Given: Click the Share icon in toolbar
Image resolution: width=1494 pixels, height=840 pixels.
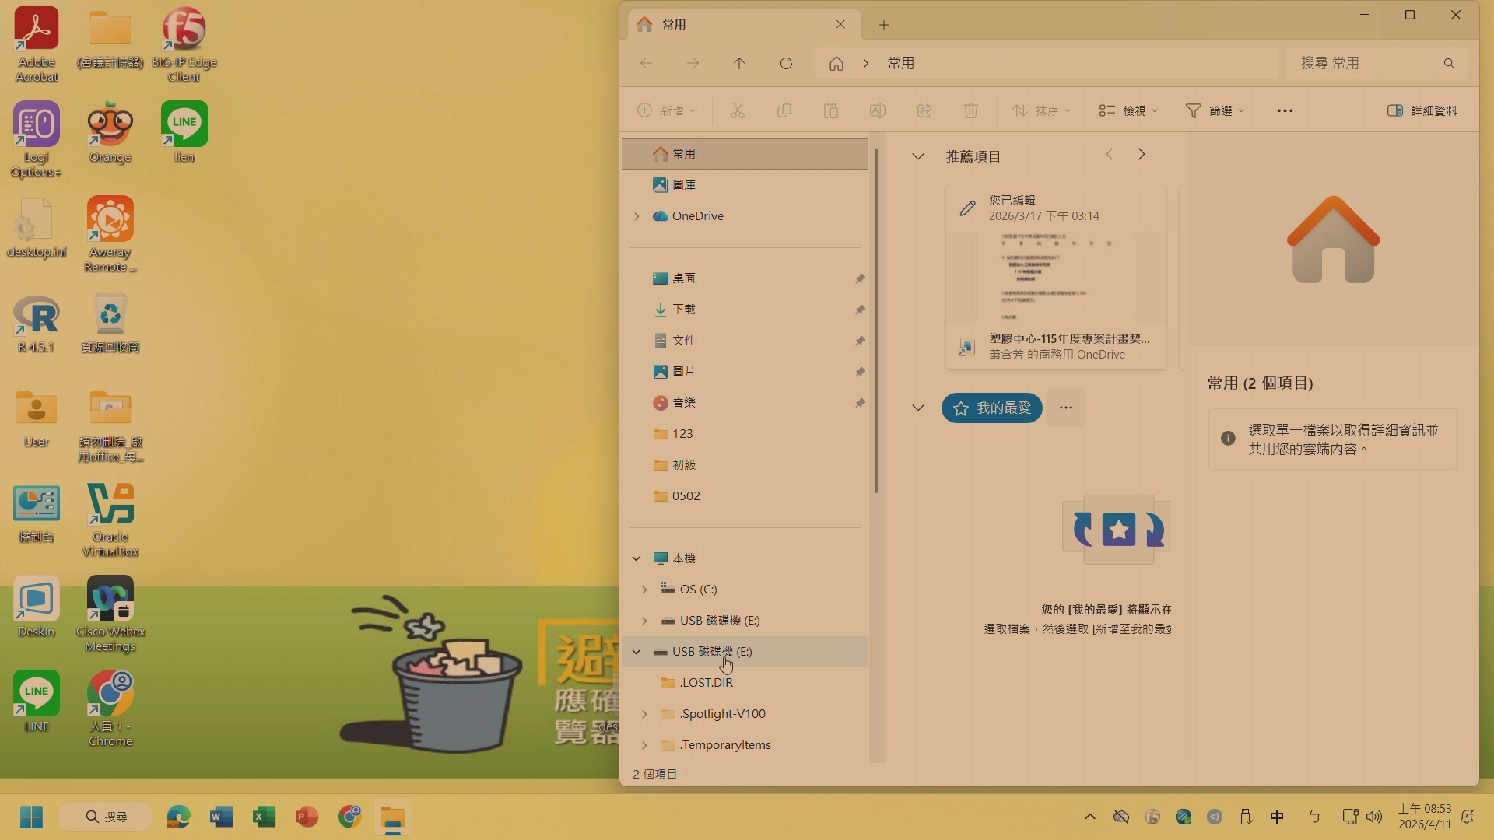Looking at the screenshot, I should 924,110.
